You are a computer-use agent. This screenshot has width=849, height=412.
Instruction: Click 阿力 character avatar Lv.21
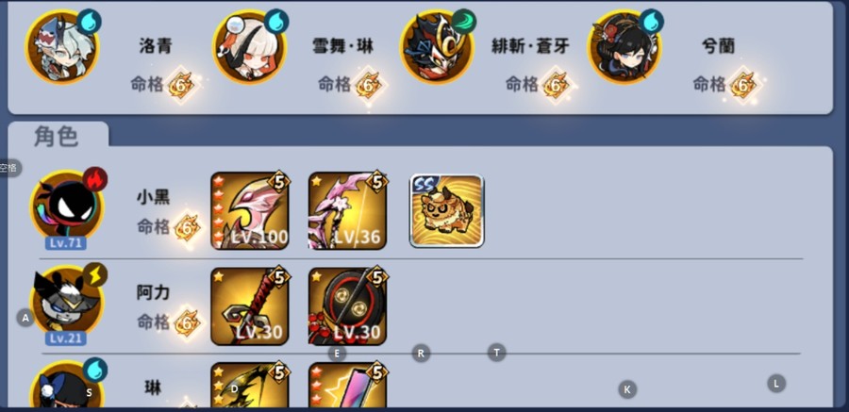[x=67, y=305]
